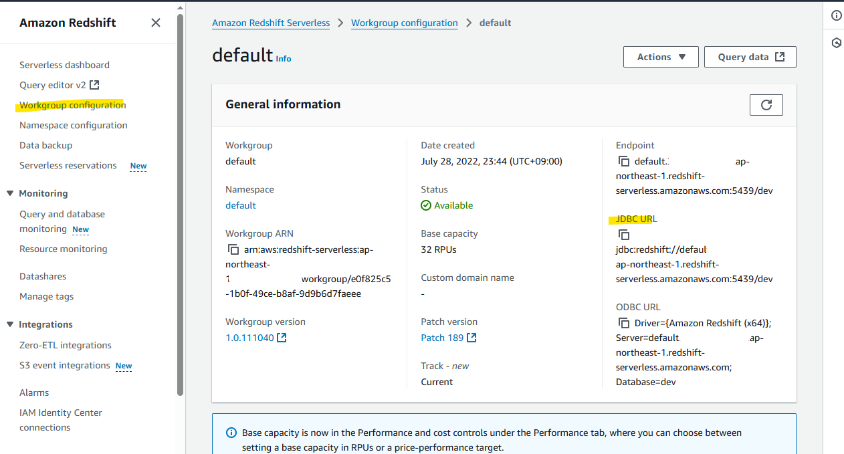Viewport: 844px width, 454px height.
Task: Close the Amazon Redshift navigation panel
Action: tap(156, 23)
